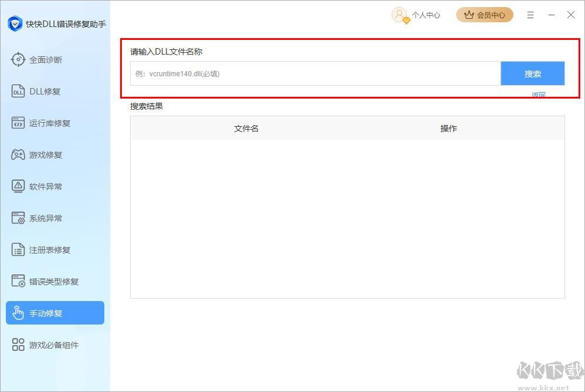Screen dimensions: 585x392
Task: Click the 文件名 column header
Action: (x=246, y=128)
